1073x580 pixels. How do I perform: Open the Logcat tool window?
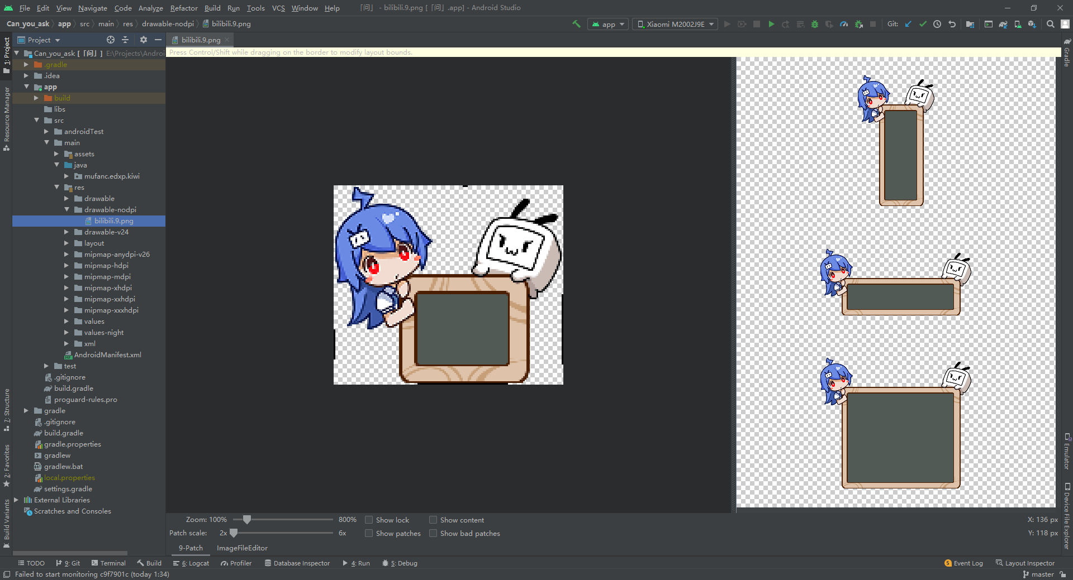191,563
